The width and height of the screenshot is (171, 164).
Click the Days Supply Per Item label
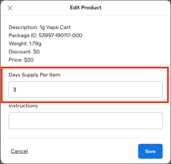34,75
